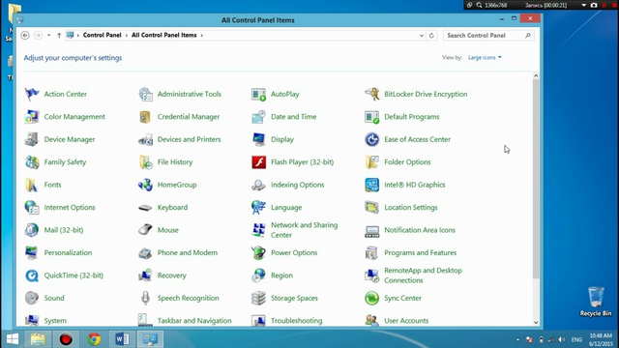Open the Ease of Access Center icon
The image size is (619, 348).
coord(371,139)
